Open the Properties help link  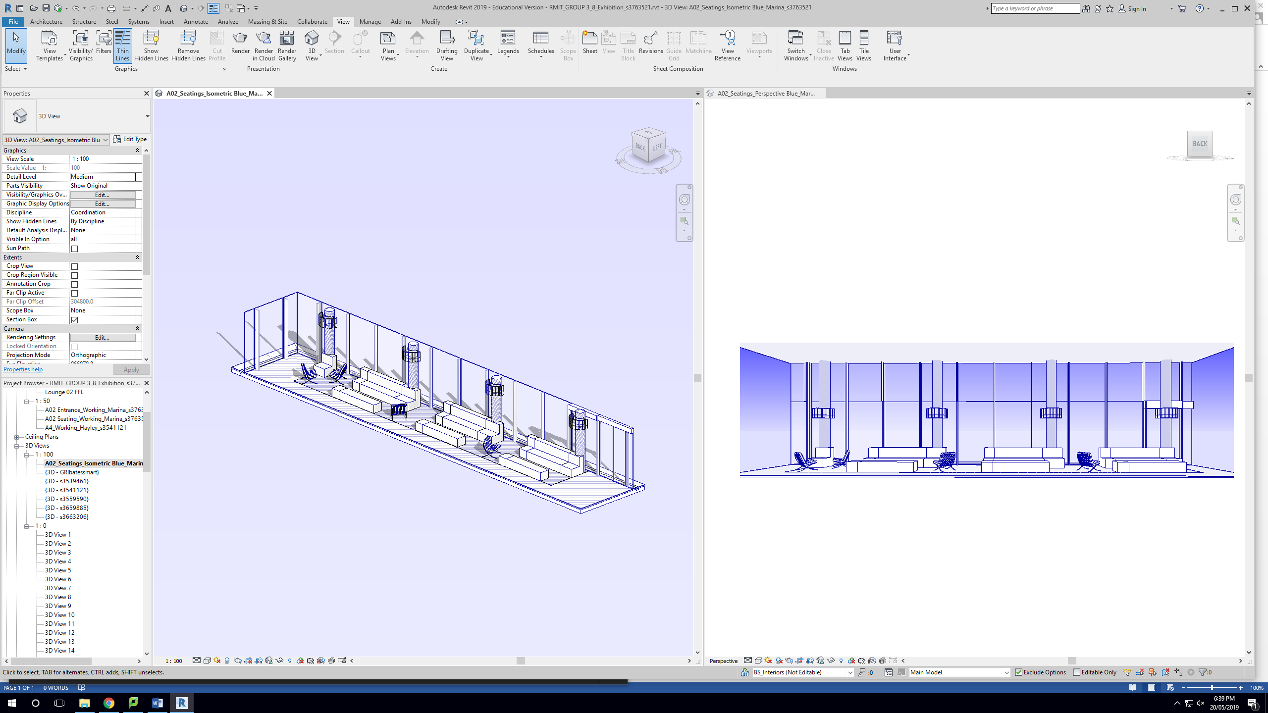23,369
